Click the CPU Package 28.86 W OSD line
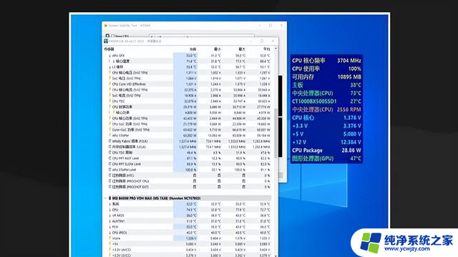Image resolution: width=458 pixels, height=257 pixels. (x=326, y=151)
